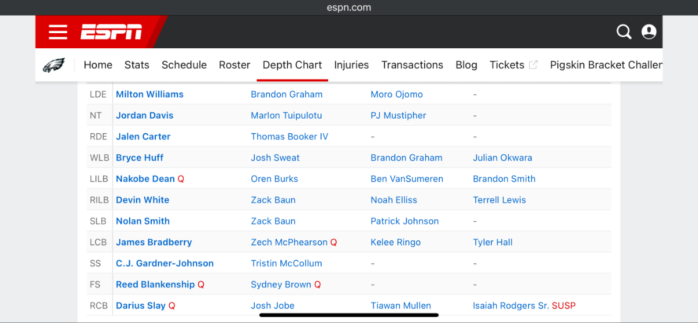Open the user profile icon

(x=649, y=32)
